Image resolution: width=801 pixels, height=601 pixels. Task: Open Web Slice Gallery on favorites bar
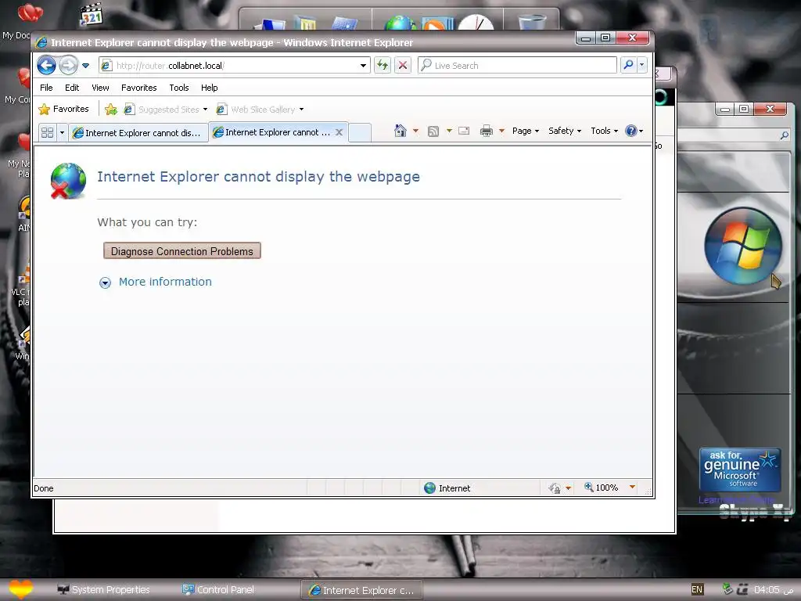pyautogui.click(x=260, y=110)
